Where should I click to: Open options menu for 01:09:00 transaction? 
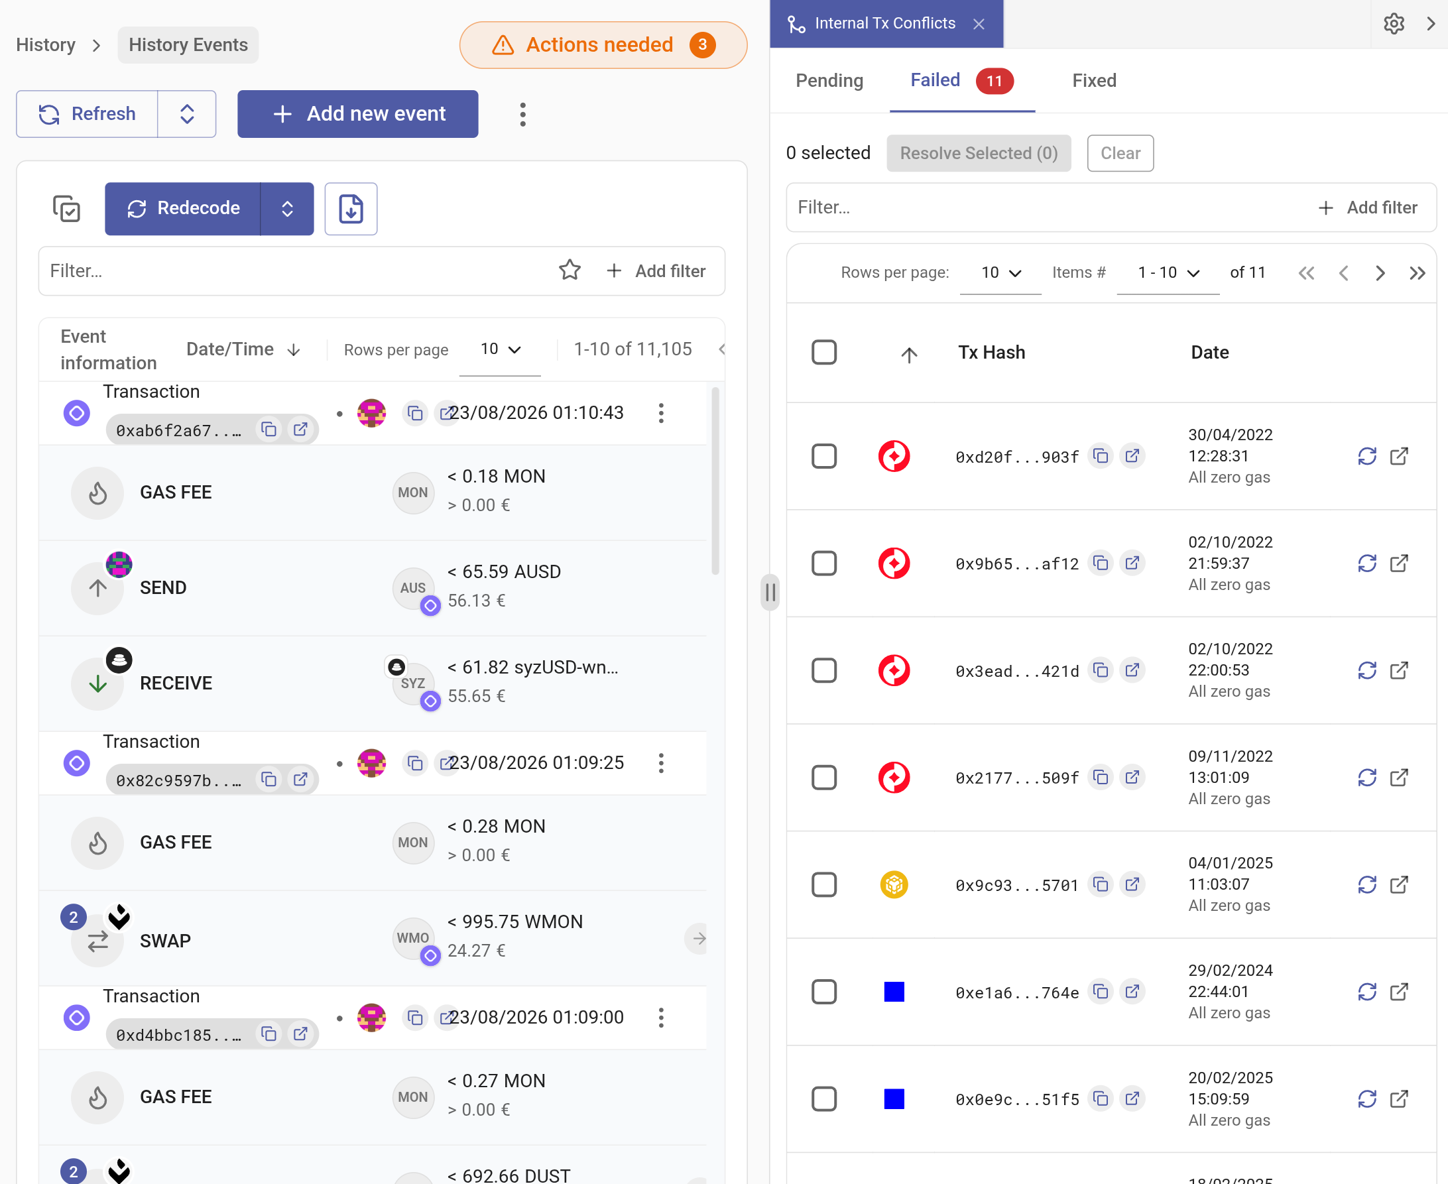click(x=660, y=1017)
